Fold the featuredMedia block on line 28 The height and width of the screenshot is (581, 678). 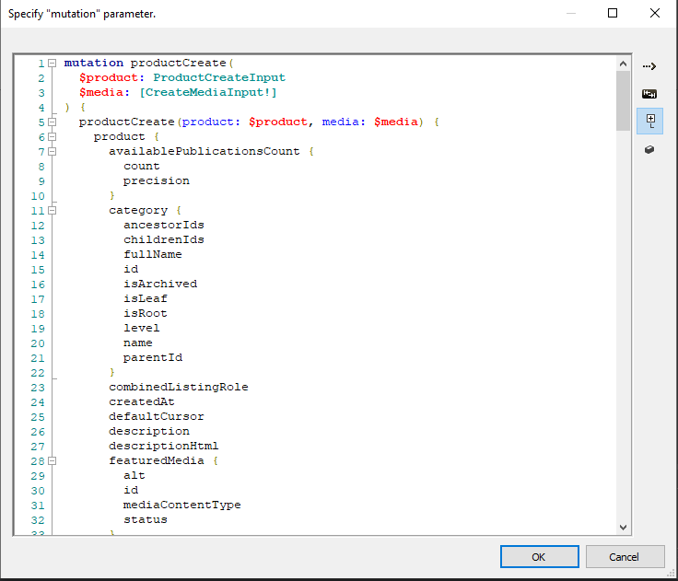[x=53, y=461]
